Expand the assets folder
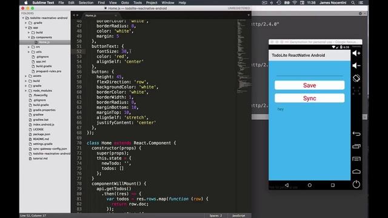This screenshot has width=388, height=218. (x=25, y=76)
